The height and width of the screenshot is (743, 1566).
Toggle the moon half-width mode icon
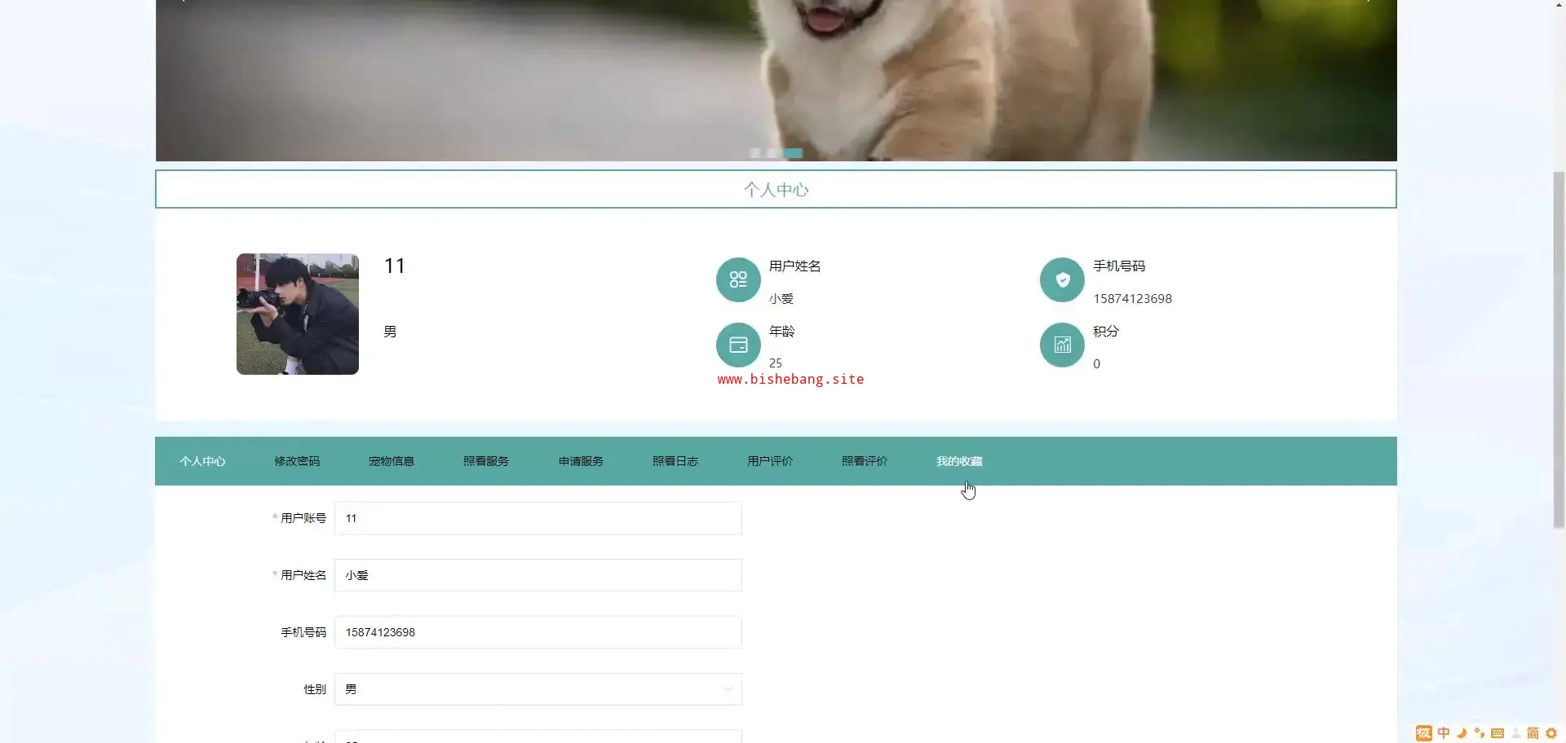pos(1462,733)
